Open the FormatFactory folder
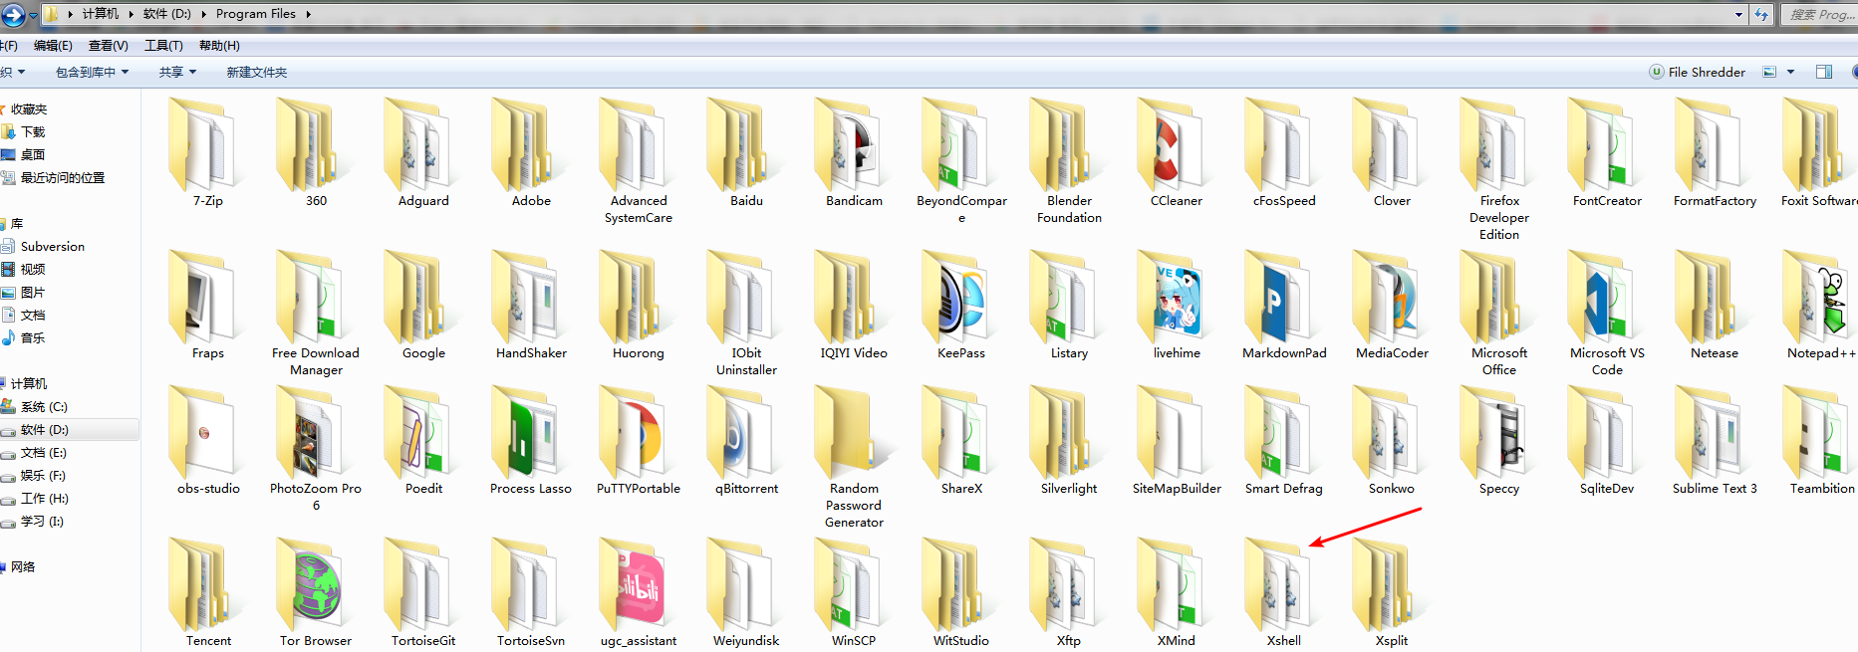This screenshot has height=652, width=1858. [1715, 152]
